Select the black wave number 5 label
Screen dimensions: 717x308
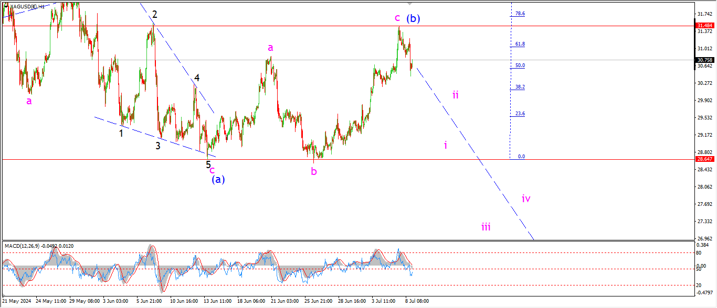click(208, 165)
